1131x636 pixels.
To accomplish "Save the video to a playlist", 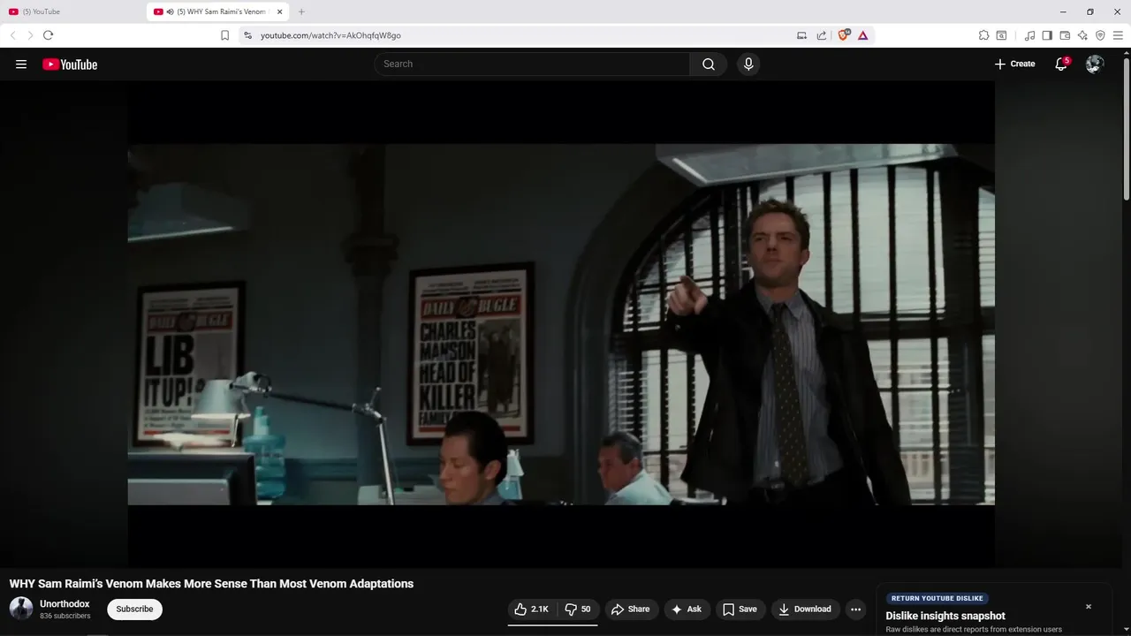I will pos(740,609).
